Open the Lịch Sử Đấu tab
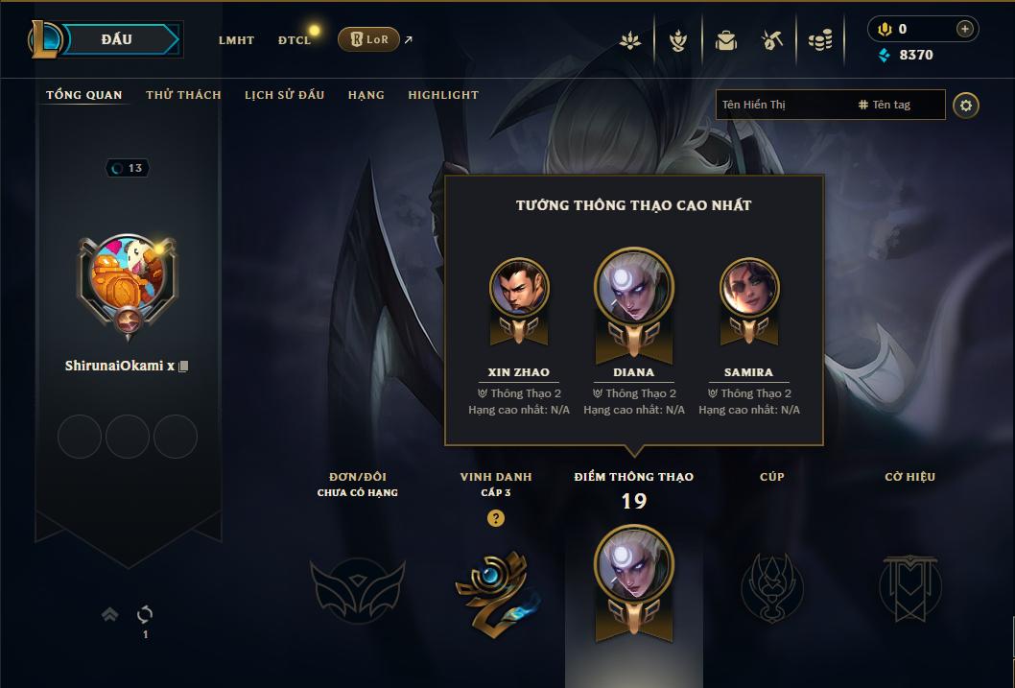The image size is (1015, 688). (284, 94)
